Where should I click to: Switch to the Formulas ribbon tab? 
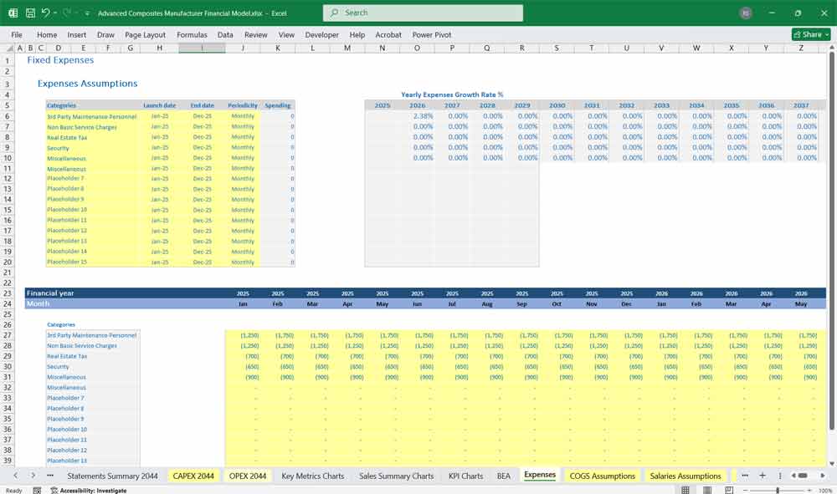tap(192, 35)
